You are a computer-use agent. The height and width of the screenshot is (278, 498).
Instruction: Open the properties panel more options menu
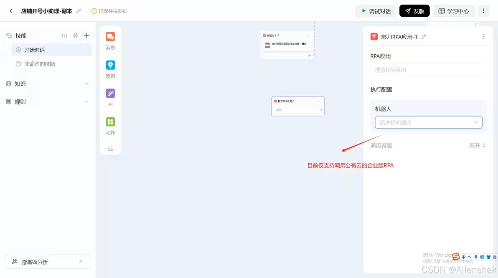click(x=483, y=37)
